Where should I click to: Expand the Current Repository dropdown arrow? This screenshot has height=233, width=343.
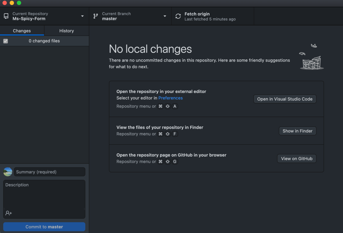(x=82, y=16)
